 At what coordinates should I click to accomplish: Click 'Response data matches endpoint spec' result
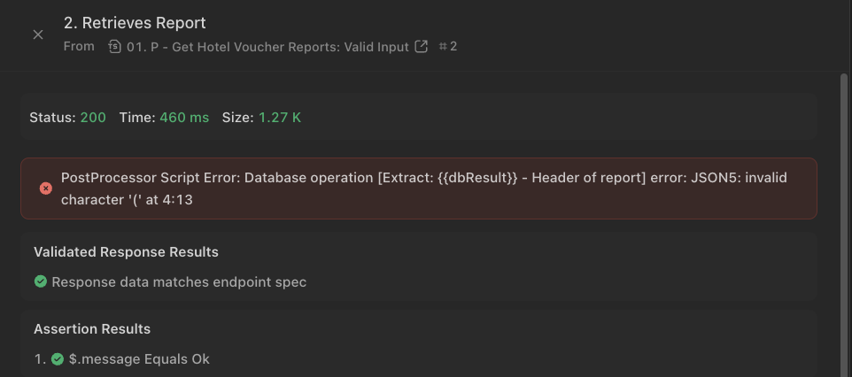tap(179, 282)
